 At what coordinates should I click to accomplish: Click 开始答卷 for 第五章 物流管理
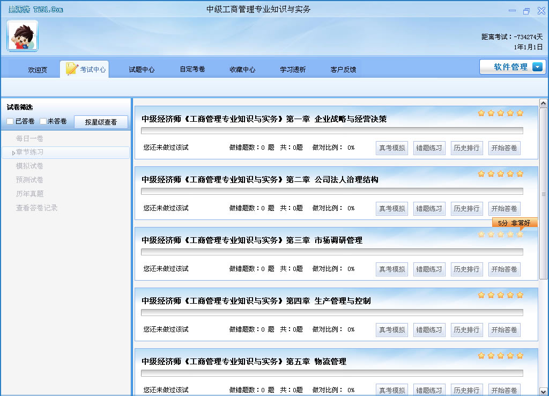pos(504,390)
